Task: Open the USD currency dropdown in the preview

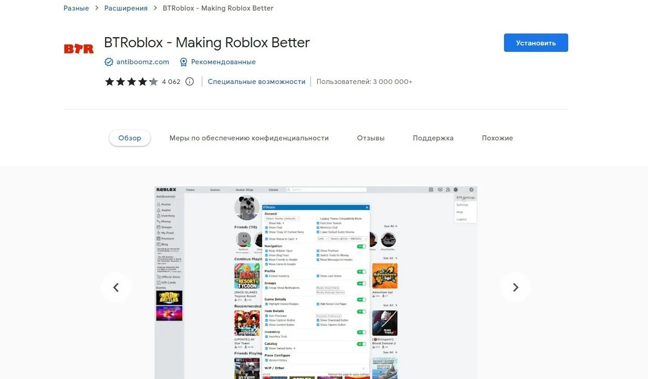Action: point(322,239)
